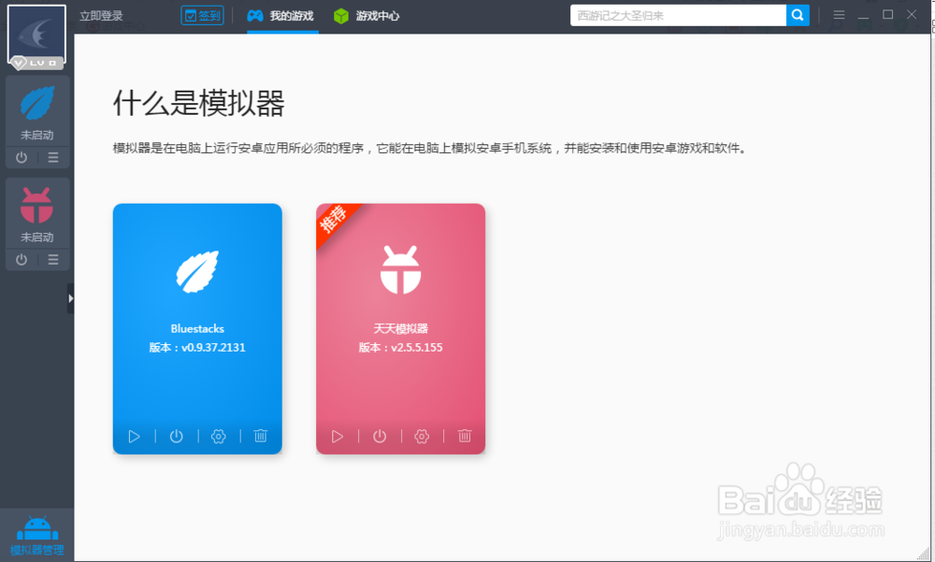The height and width of the screenshot is (562, 935).
Task: Start Bluestacks with the play icon
Action: click(134, 437)
